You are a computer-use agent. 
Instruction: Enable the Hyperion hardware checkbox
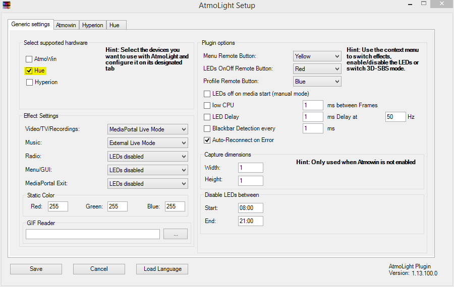(x=29, y=83)
